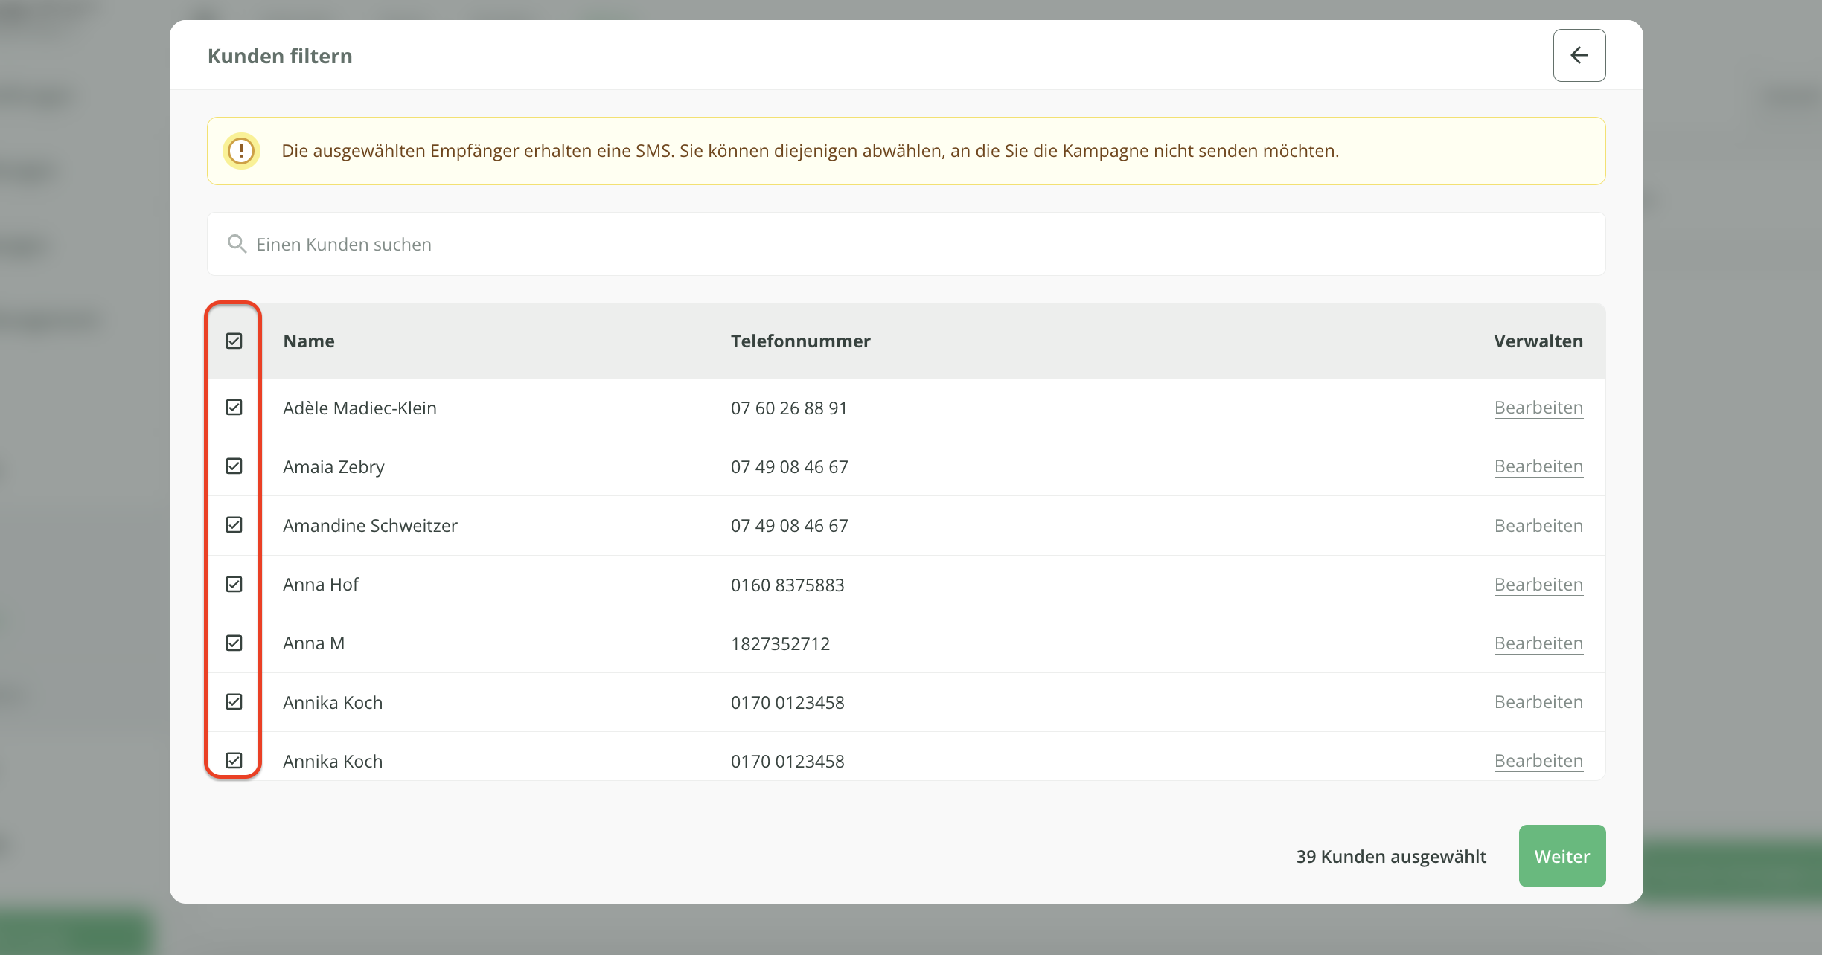Select the Adèle Madiec-Klein name cell
Image resolution: width=1822 pixels, height=955 pixels.
tap(359, 408)
